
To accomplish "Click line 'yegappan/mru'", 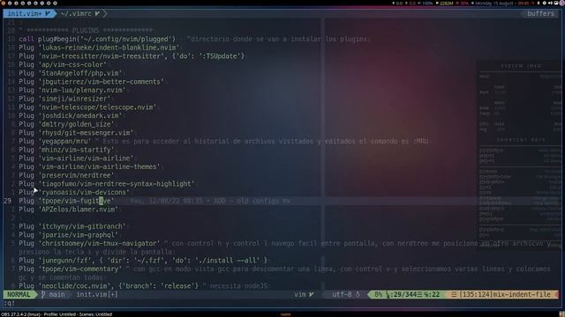I will 55,141.
